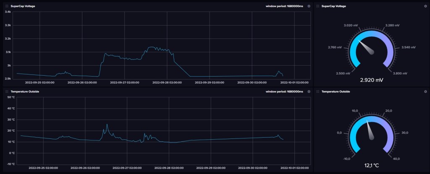Open settings gear of Temperature Outside gauge

click(425, 91)
